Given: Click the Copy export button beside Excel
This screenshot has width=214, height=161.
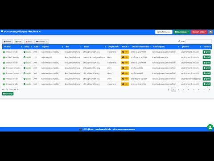Looking at the screenshot, I should pos(8,42).
